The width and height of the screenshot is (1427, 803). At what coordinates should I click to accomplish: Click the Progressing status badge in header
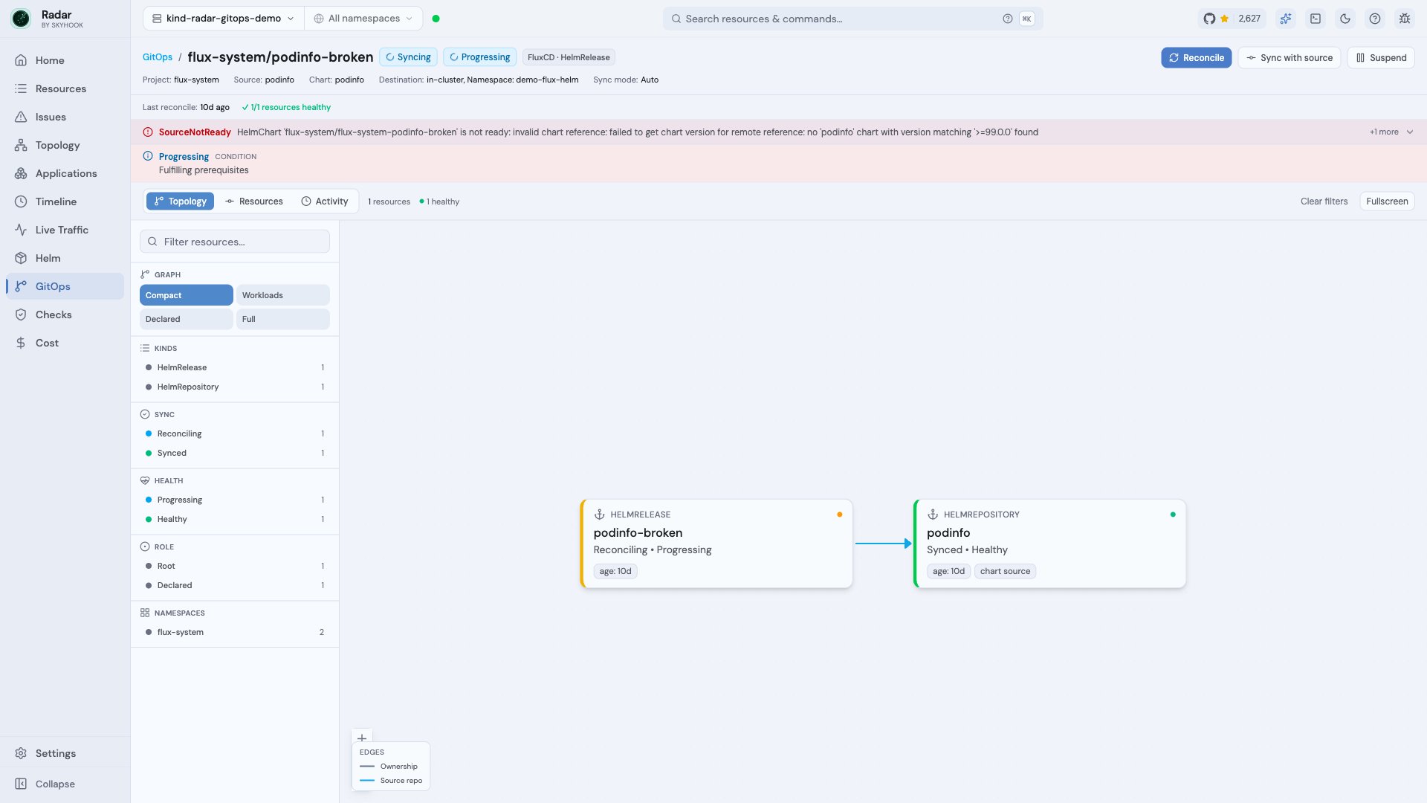point(479,57)
